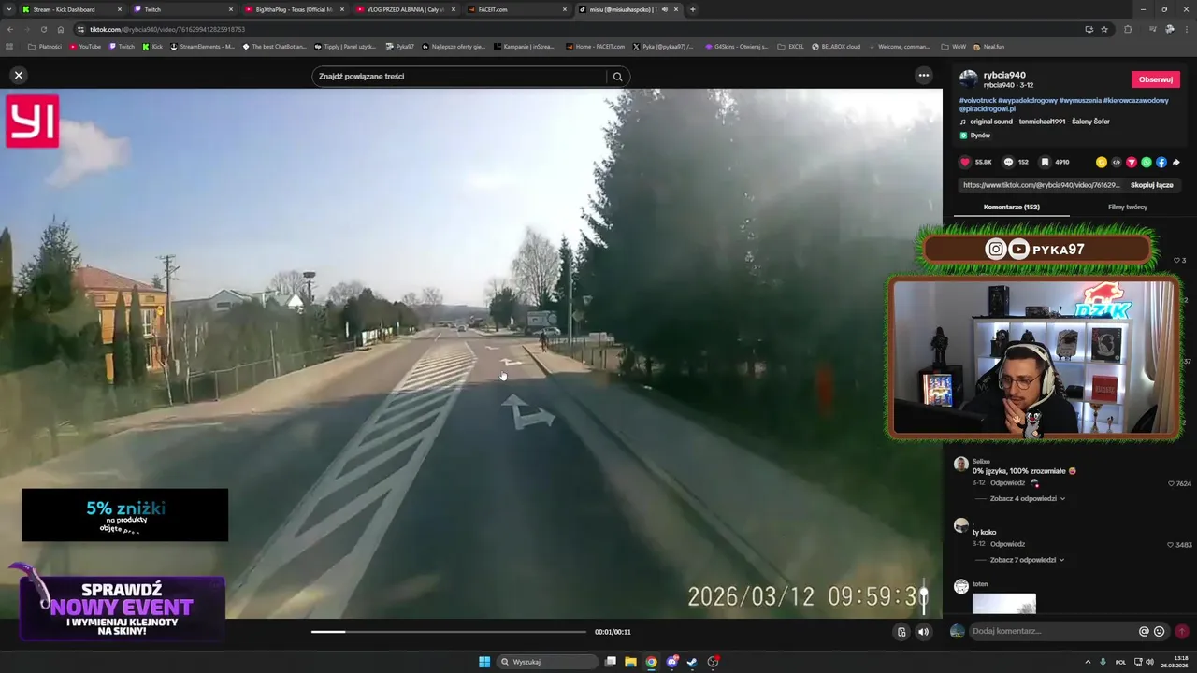Open StreamElements bookmark
This screenshot has height=673, width=1197.
coord(201,46)
